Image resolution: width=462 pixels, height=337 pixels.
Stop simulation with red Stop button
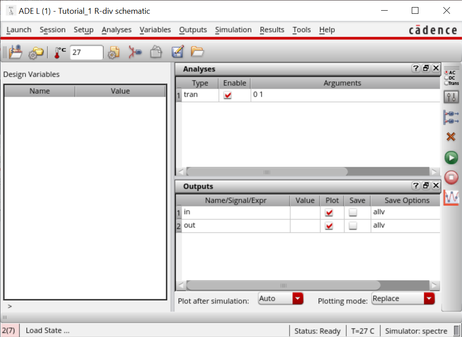coord(451,177)
